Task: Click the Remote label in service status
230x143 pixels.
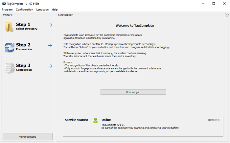Action: [214, 120]
